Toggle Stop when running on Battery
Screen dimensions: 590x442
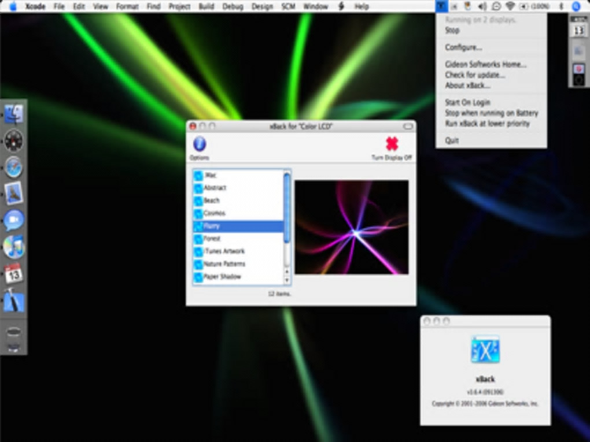[x=491, y=113]
